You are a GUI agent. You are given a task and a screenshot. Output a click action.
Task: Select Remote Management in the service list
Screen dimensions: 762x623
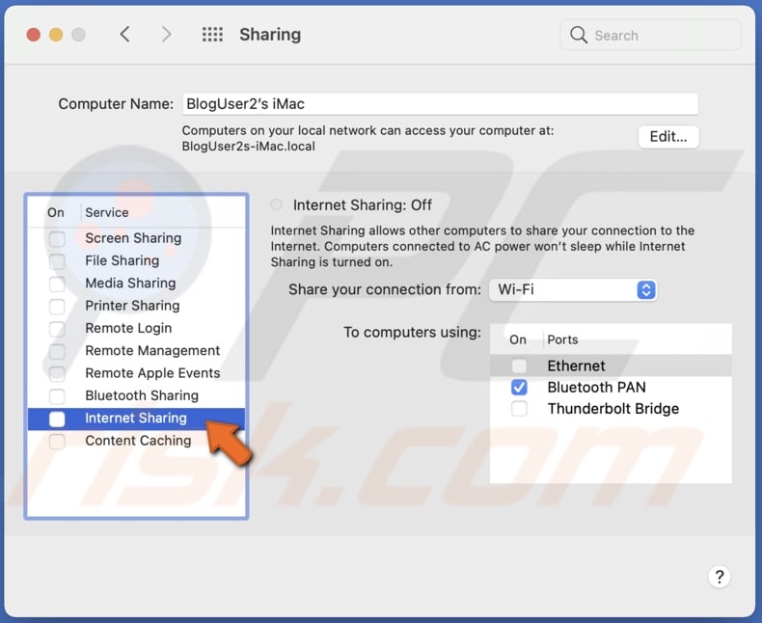(136, 350)
